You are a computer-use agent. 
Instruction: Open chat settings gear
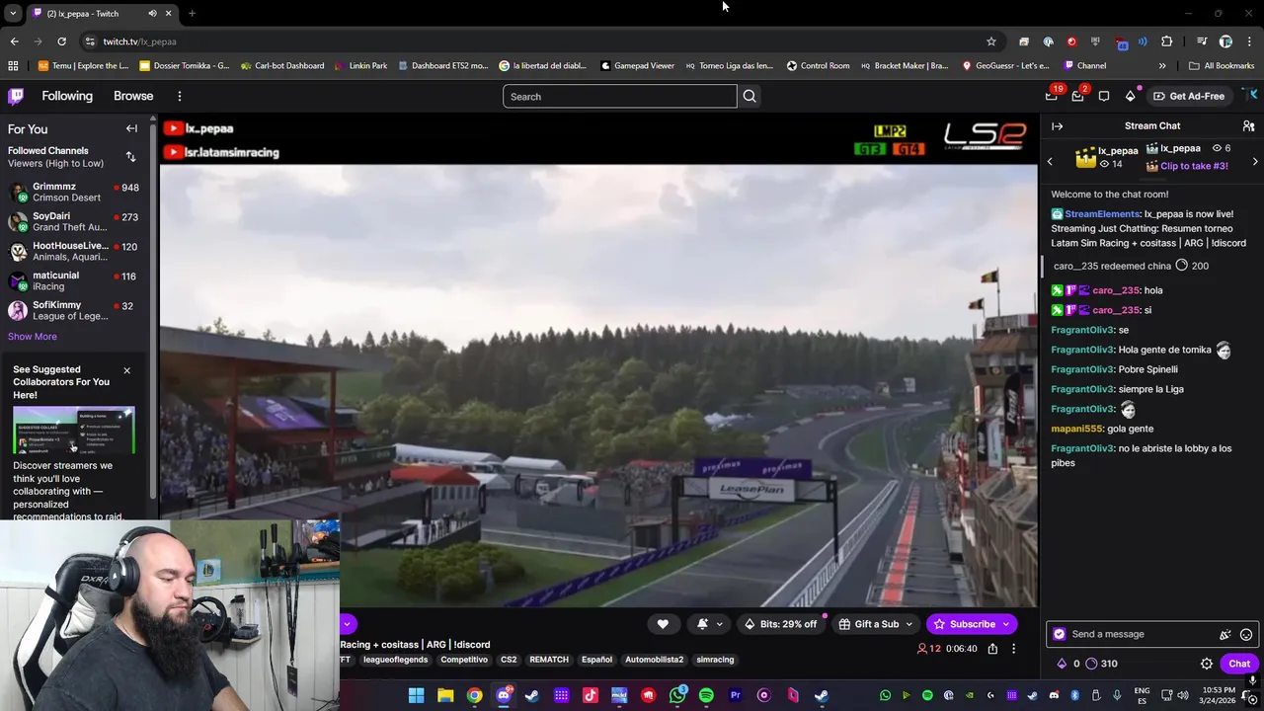[1207, 664]
